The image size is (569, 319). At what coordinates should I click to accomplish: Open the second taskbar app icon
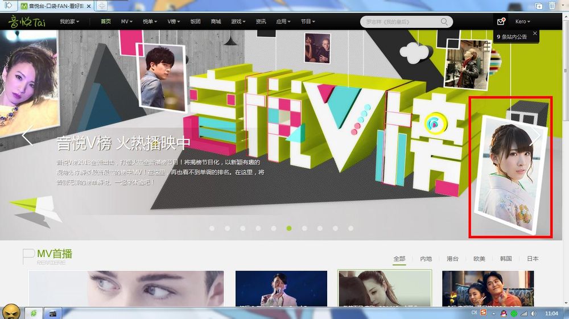pyautogui.click(x=53, y=313)
